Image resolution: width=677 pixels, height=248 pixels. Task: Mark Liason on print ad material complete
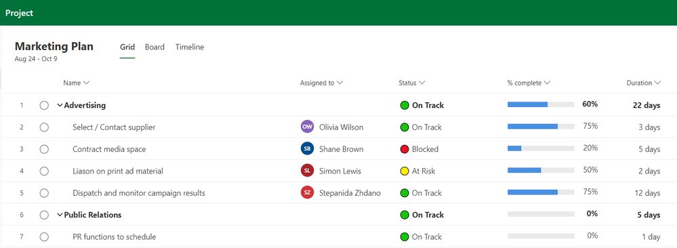(x=44, y=171)
